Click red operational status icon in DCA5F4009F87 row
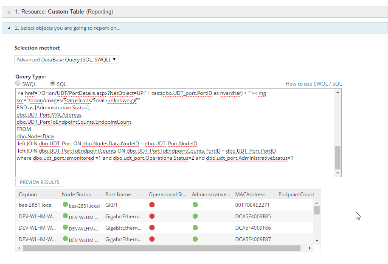Viewport: 388px width, 264px height. 152,239
